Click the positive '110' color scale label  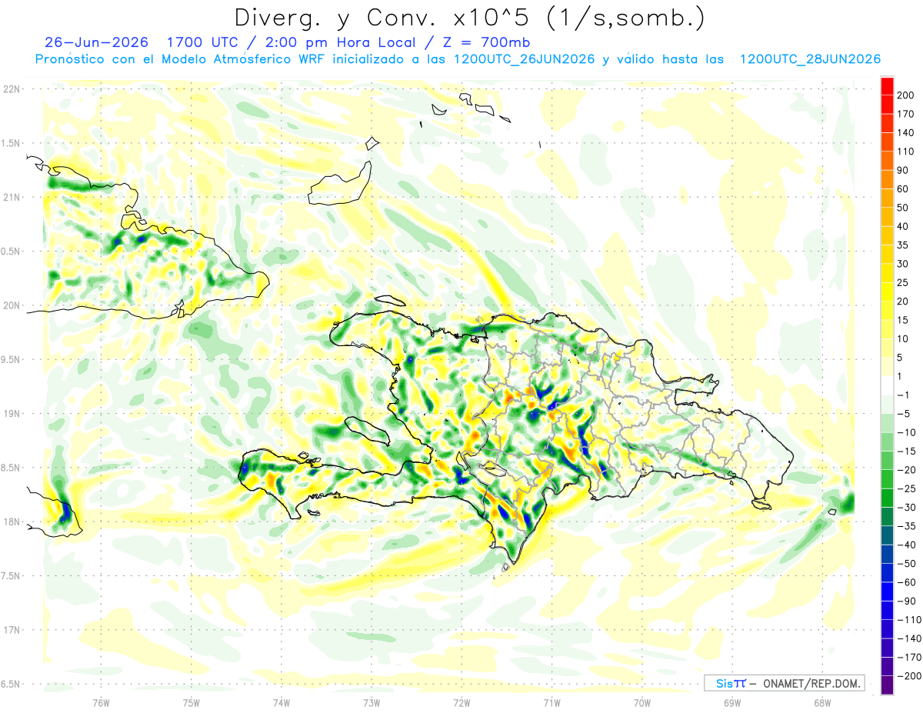(x=906, y=152)
